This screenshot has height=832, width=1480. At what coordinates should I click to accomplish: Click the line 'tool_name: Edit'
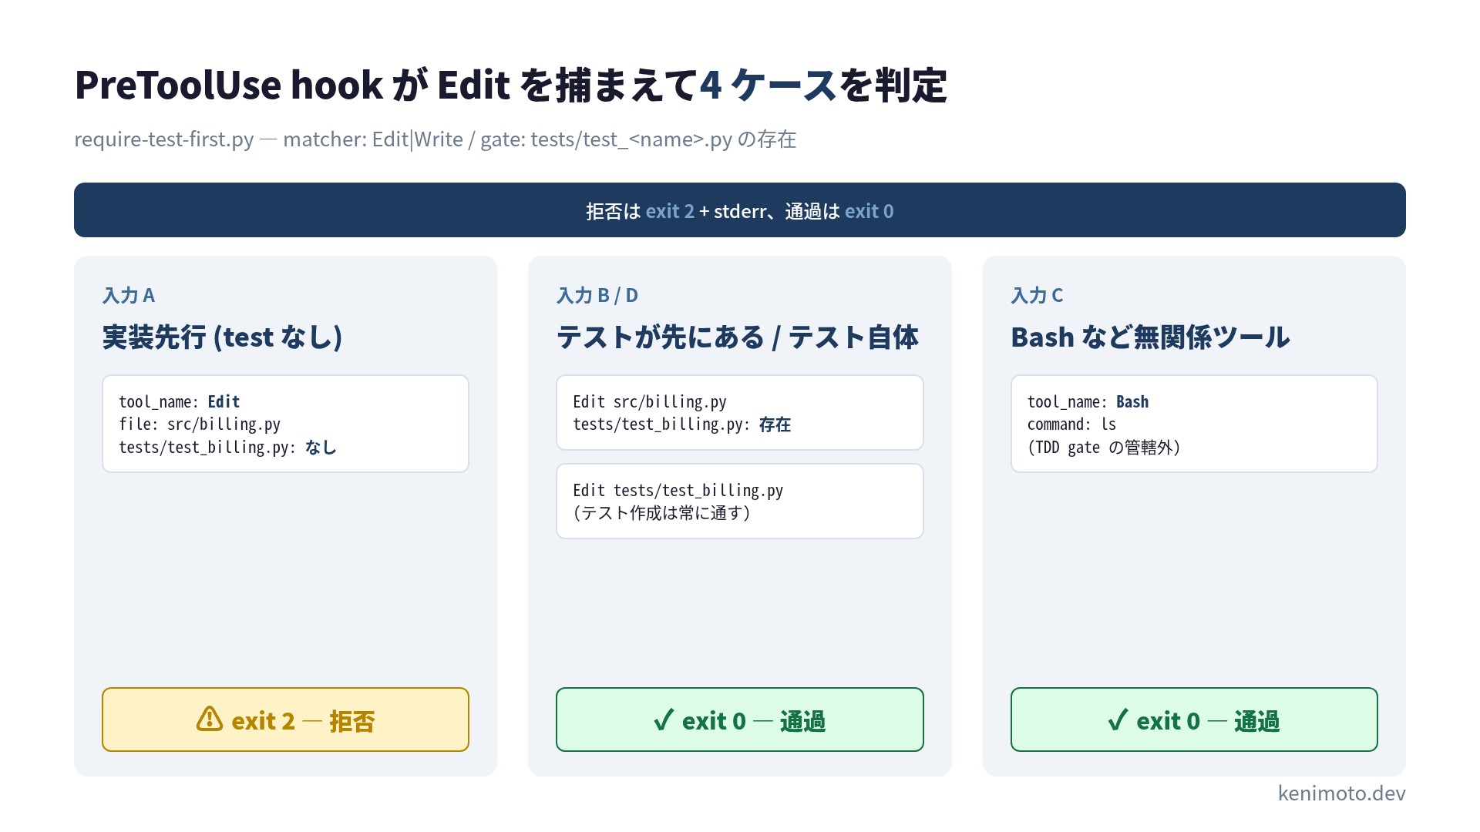pyautogui.click(x=179, y=401)
